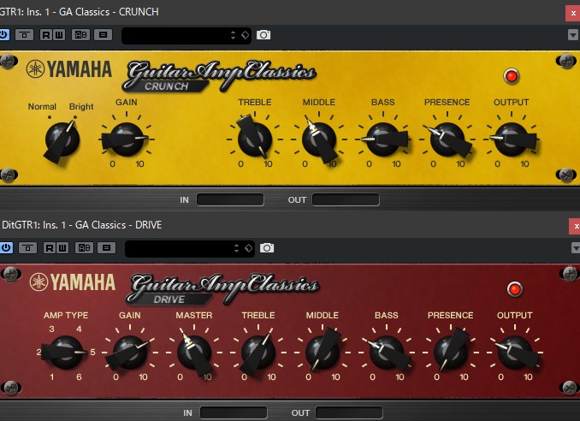Click the Yamaha logo on CRUNCH amp
This screenshot has width=580, height=421.
69,69
